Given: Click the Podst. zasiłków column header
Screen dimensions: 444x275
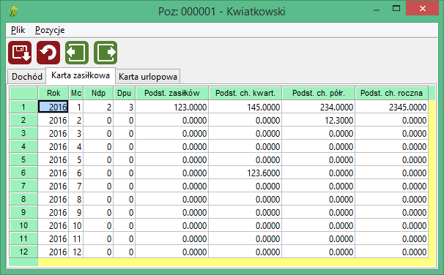Looking at the screenshot, I should tap(172, 93).
